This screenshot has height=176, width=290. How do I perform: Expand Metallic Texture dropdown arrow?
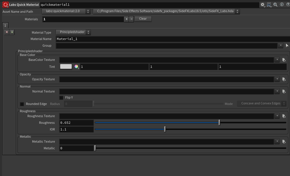click(x=277, y=141)
